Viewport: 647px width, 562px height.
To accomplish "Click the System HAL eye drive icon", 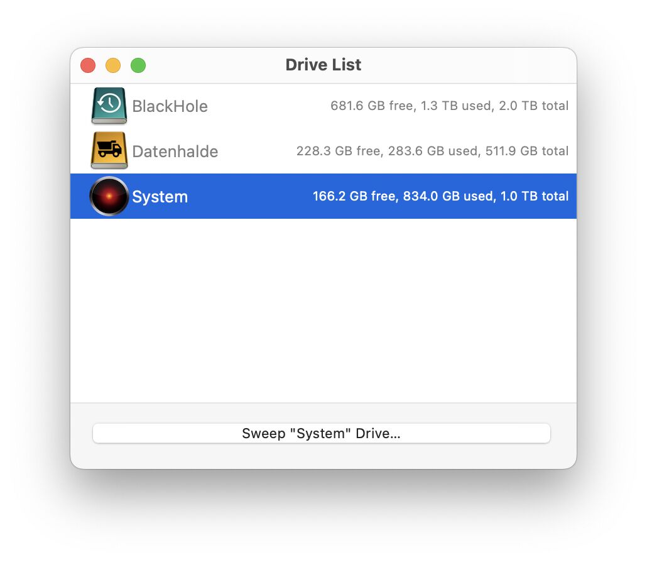I will [x=109, y=196].
